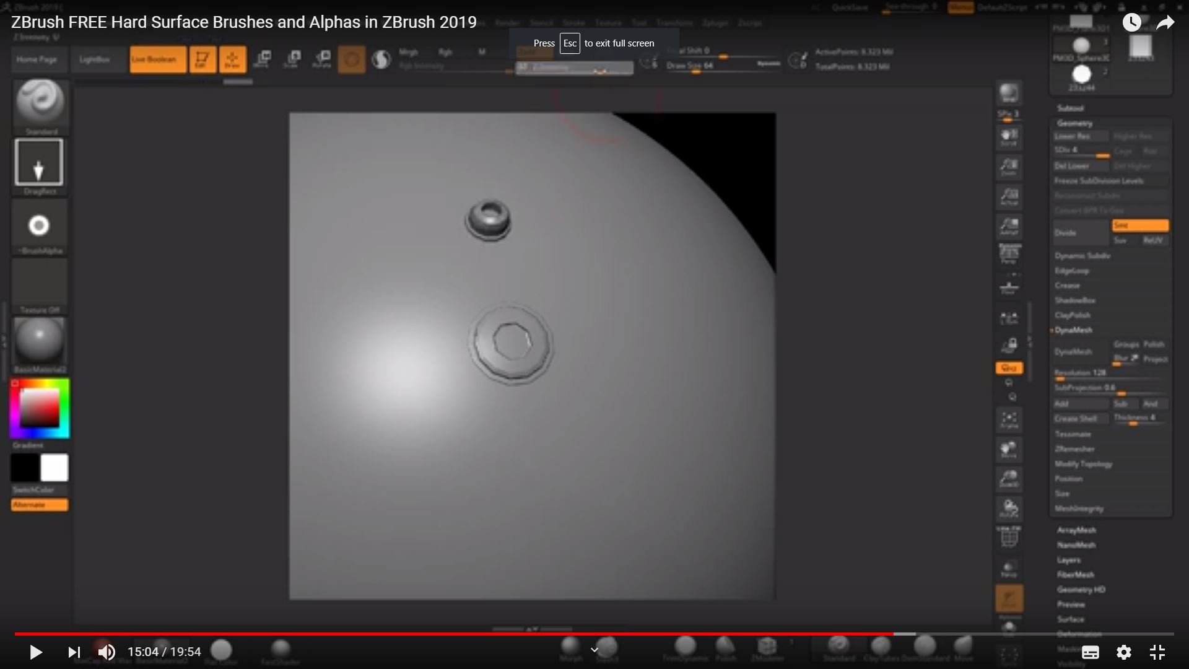Open the Texture Off slot
This screenshot has width=1189, height=669.
pyautogui.click(x=40, y=282)
